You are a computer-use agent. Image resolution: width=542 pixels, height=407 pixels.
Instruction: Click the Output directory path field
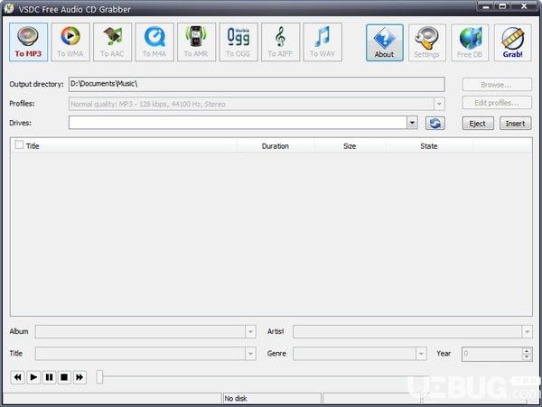(257, 84)
